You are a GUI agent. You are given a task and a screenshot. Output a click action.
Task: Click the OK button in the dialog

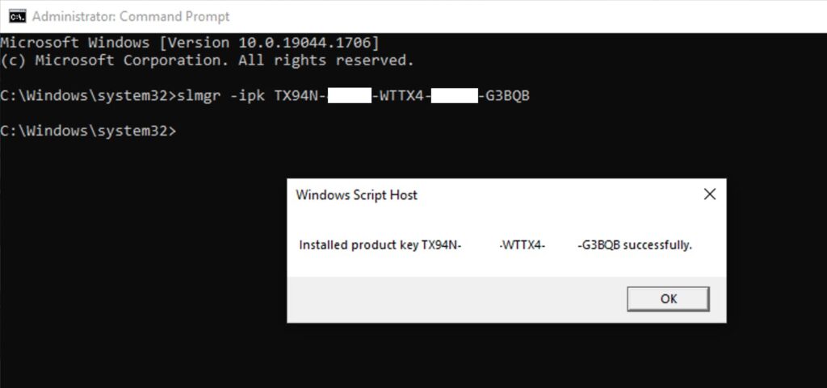tap(668, 298)
